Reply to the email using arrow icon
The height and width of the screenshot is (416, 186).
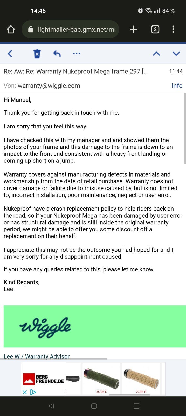(57, 54)
